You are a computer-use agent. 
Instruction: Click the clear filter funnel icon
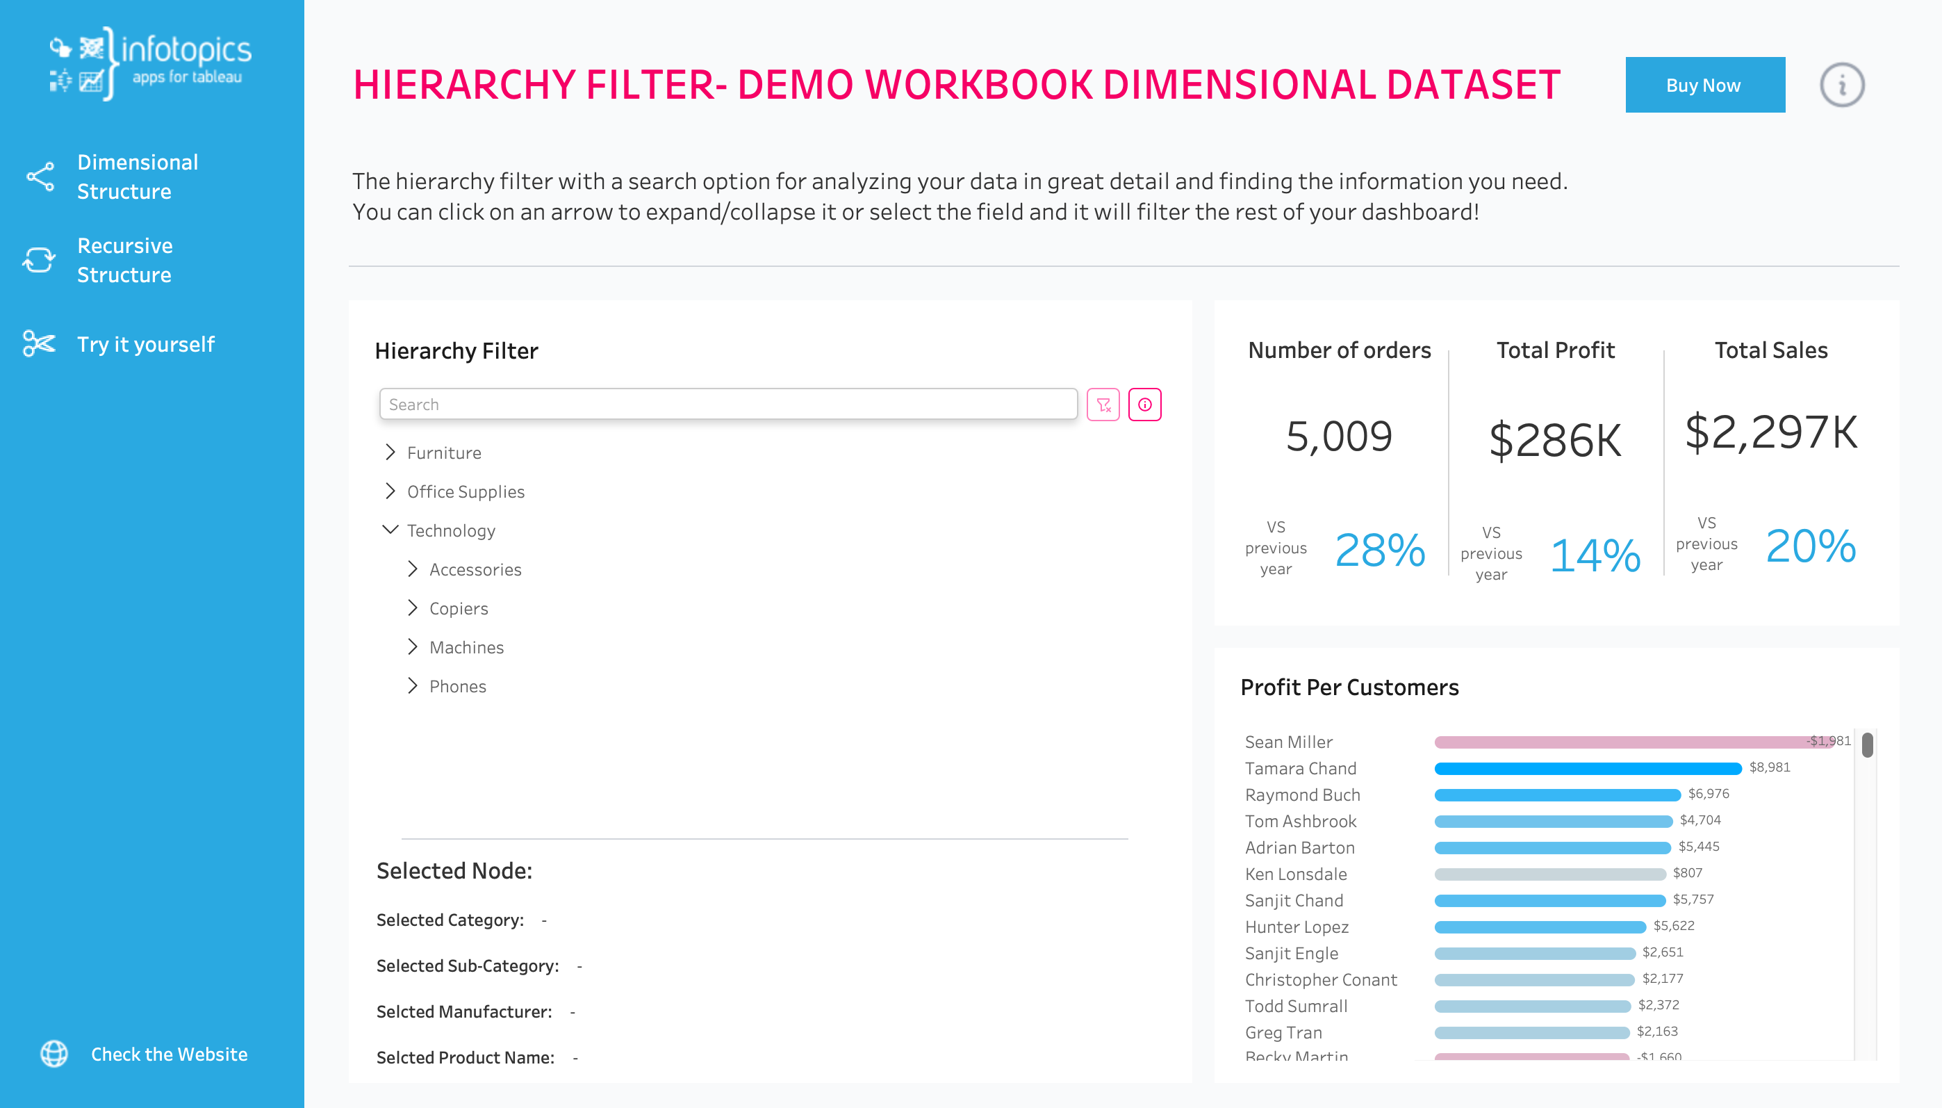pos(1103,405)
